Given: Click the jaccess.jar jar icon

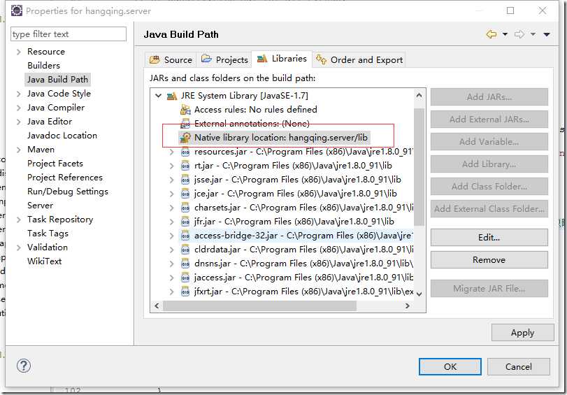Looking at the screenshot, I should [x=185, y=278].
